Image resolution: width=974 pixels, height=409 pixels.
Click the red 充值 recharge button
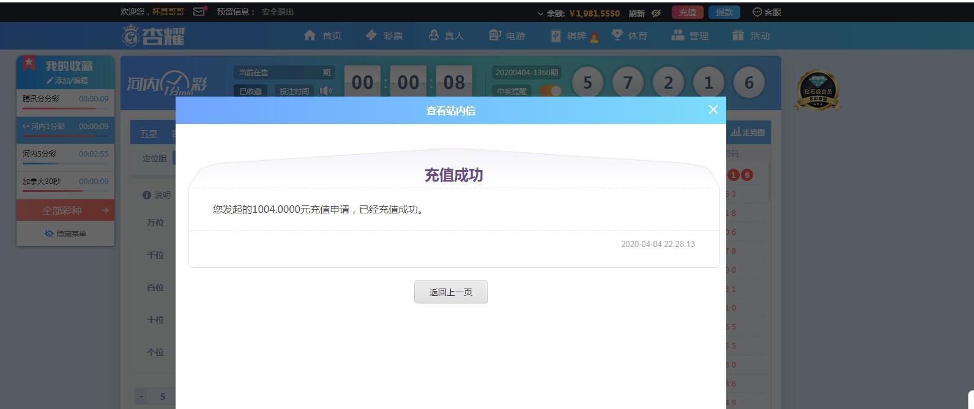coord(687,12)
